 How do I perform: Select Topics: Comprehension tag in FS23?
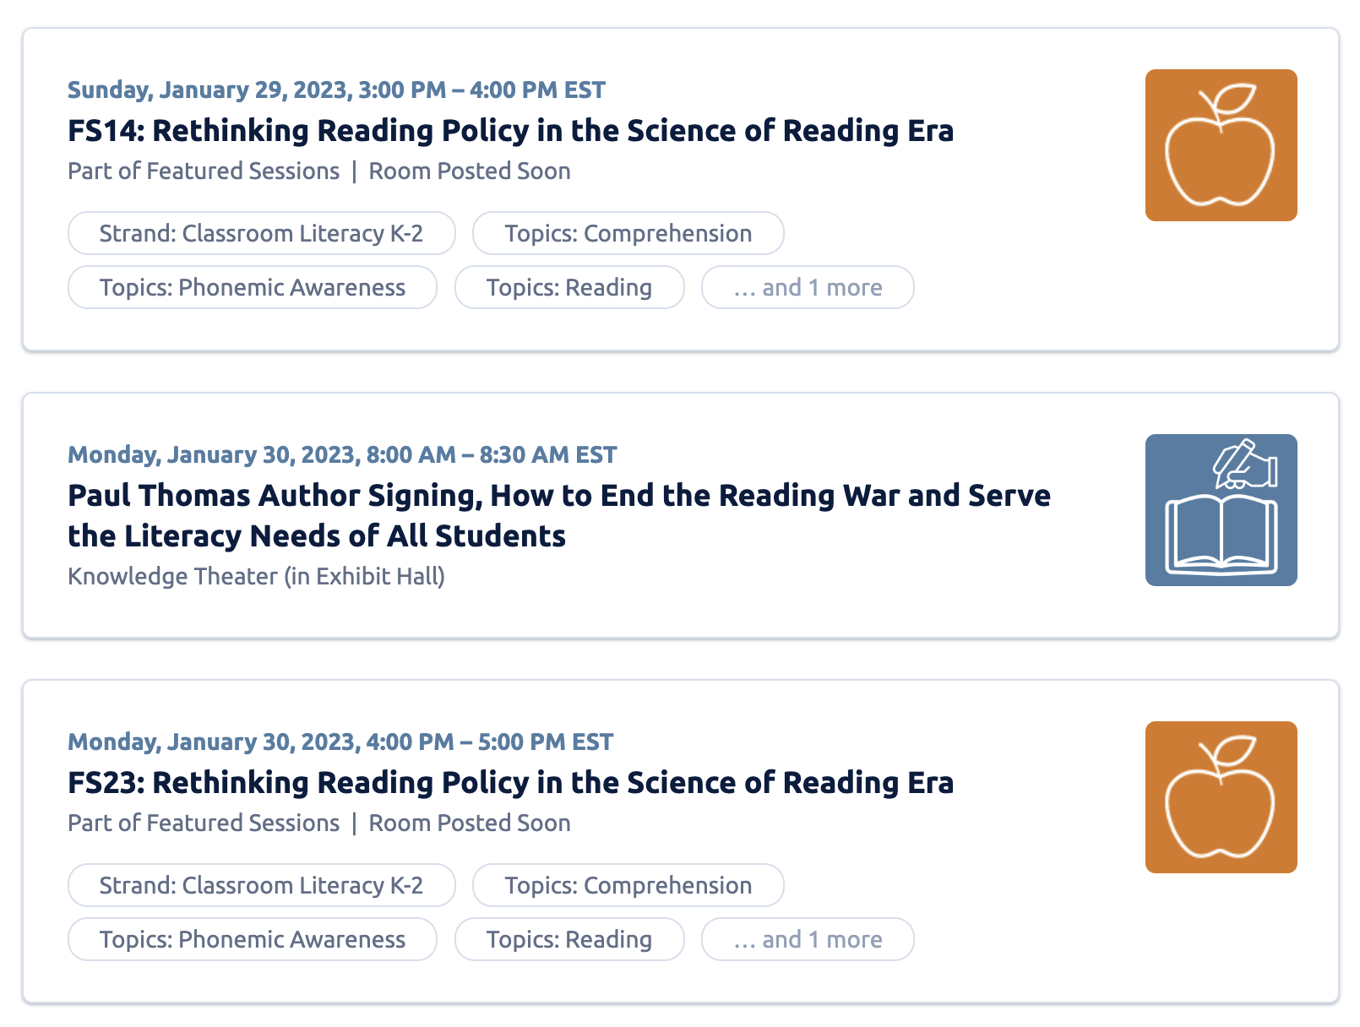[x=628, y=885]
